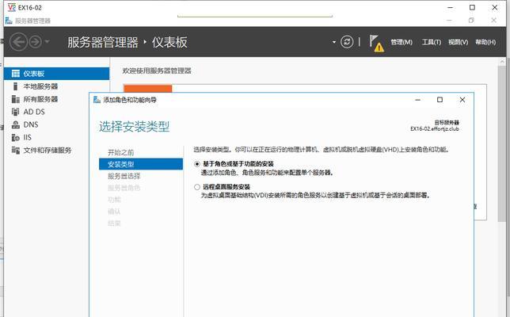
Task: Close the 添加角色和功能向导 dialog
Action: [x=462, y=100]
